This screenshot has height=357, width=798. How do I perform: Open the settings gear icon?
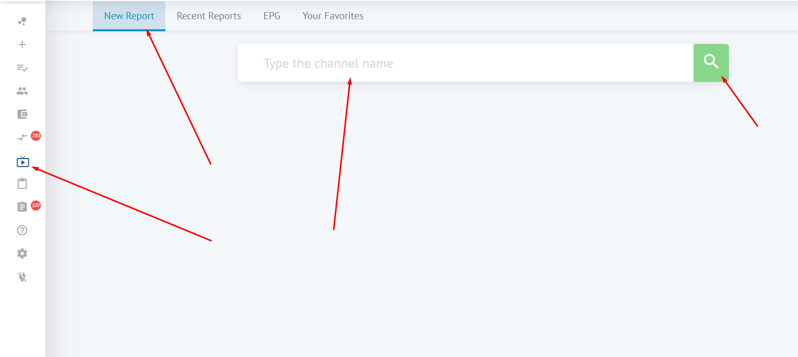22,253
